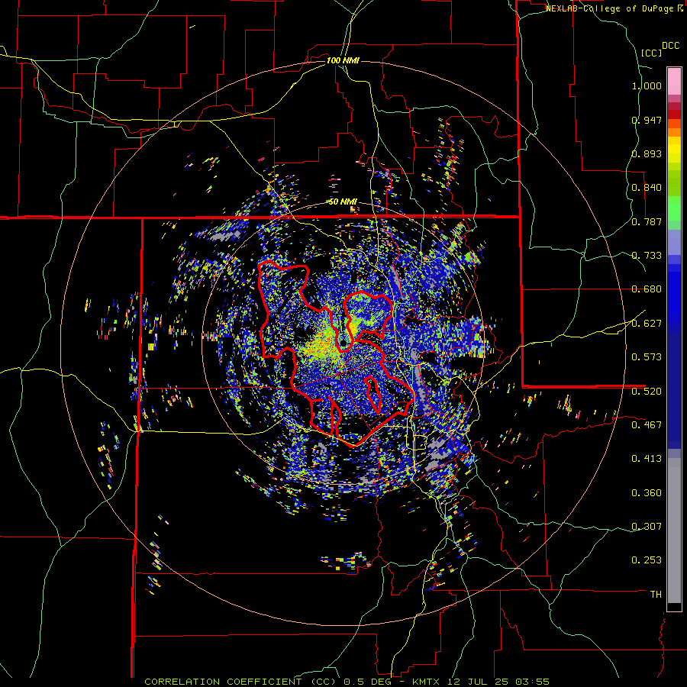Select the 0.520 legend value

(x=647, y=392)
